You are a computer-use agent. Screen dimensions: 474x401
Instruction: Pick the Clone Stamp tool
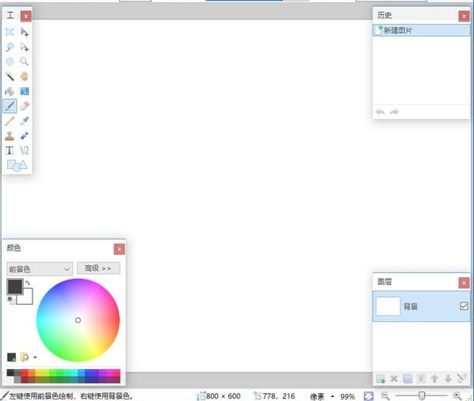10,136
